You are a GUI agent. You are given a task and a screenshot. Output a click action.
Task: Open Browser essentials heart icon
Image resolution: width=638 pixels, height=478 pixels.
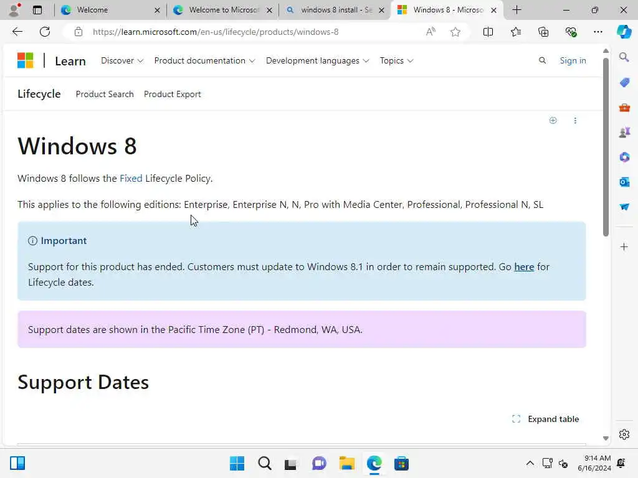pos(571,32)
